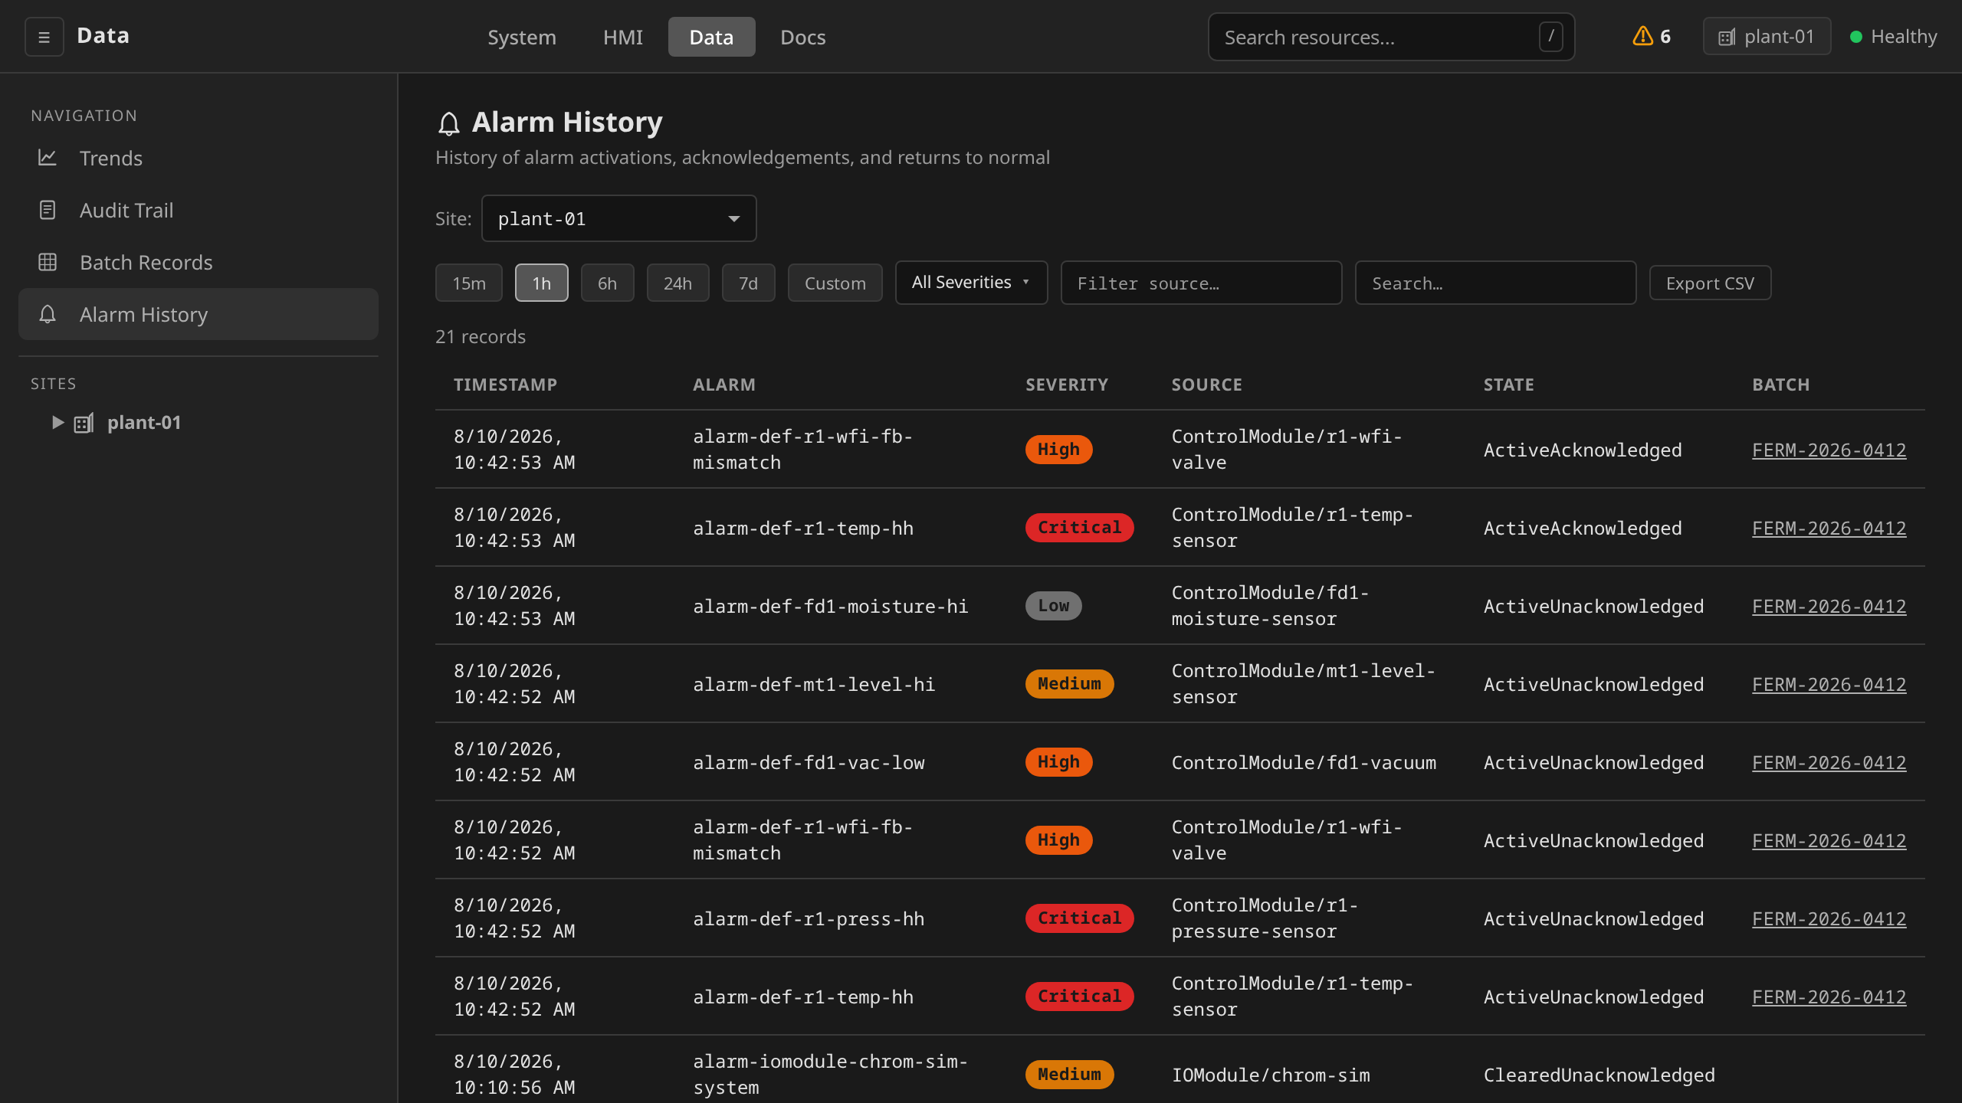This screenshot has height=1103, width=1962.
Task: Click the Search field next to Export CSV
Action: 1495,283
